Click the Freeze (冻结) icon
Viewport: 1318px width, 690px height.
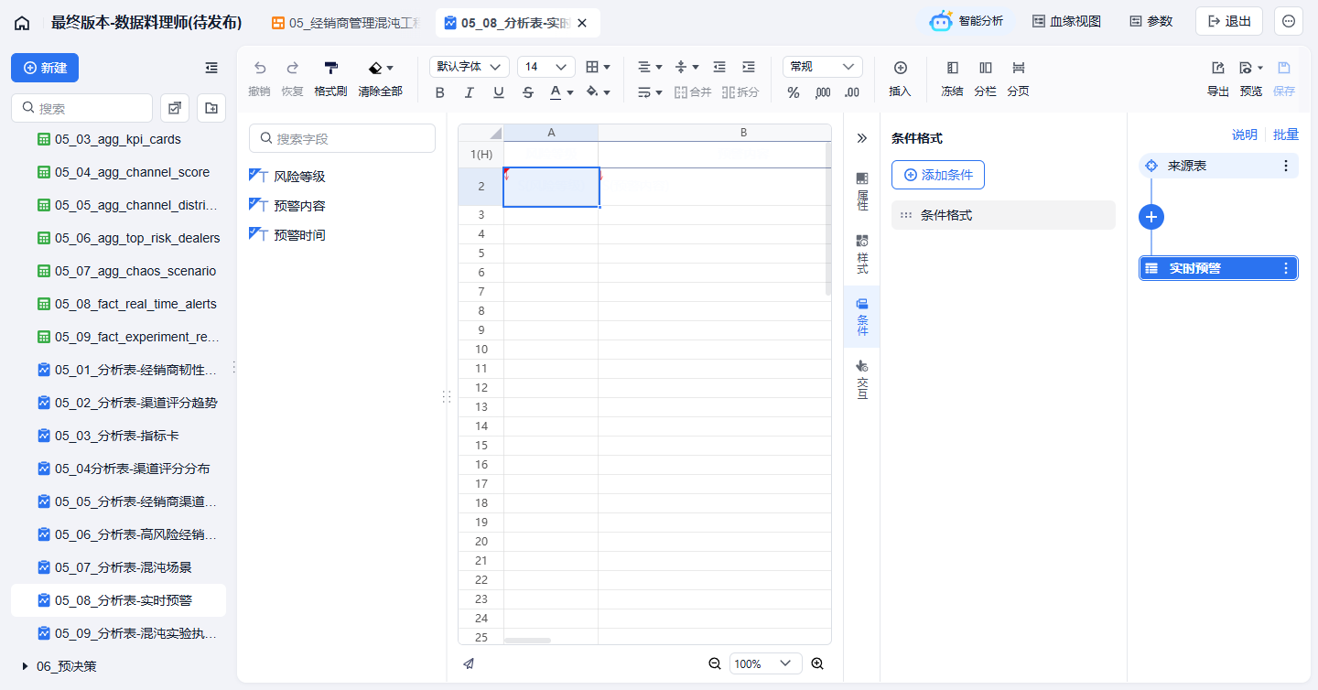click(x=952, y=79)
